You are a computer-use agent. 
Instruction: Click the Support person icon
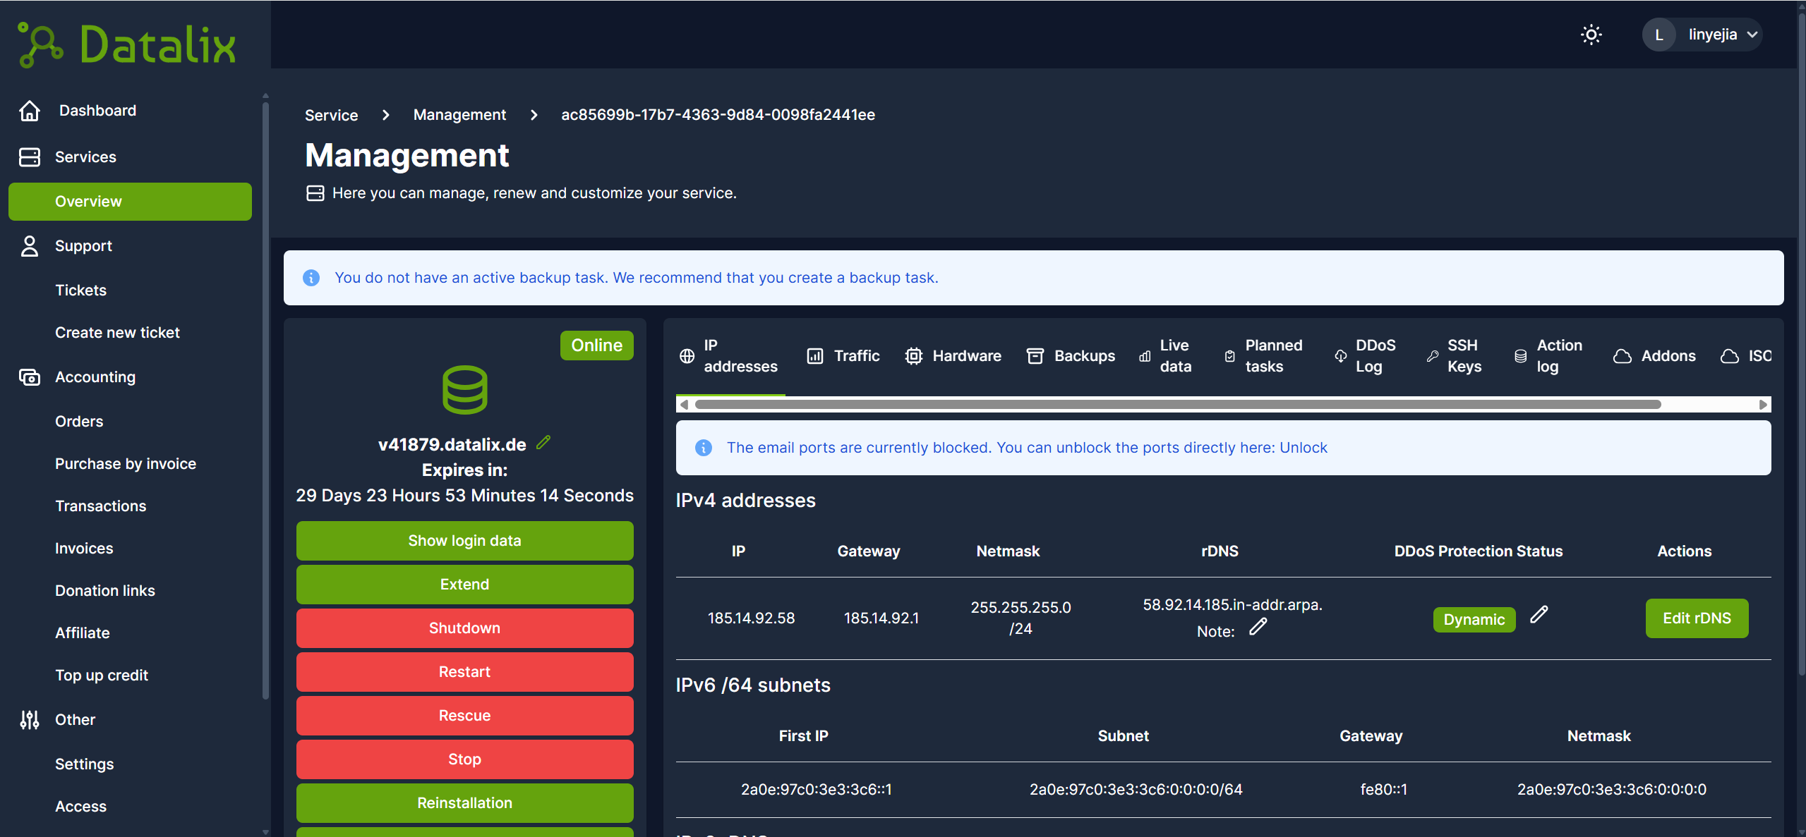click(x=30, y=246)
